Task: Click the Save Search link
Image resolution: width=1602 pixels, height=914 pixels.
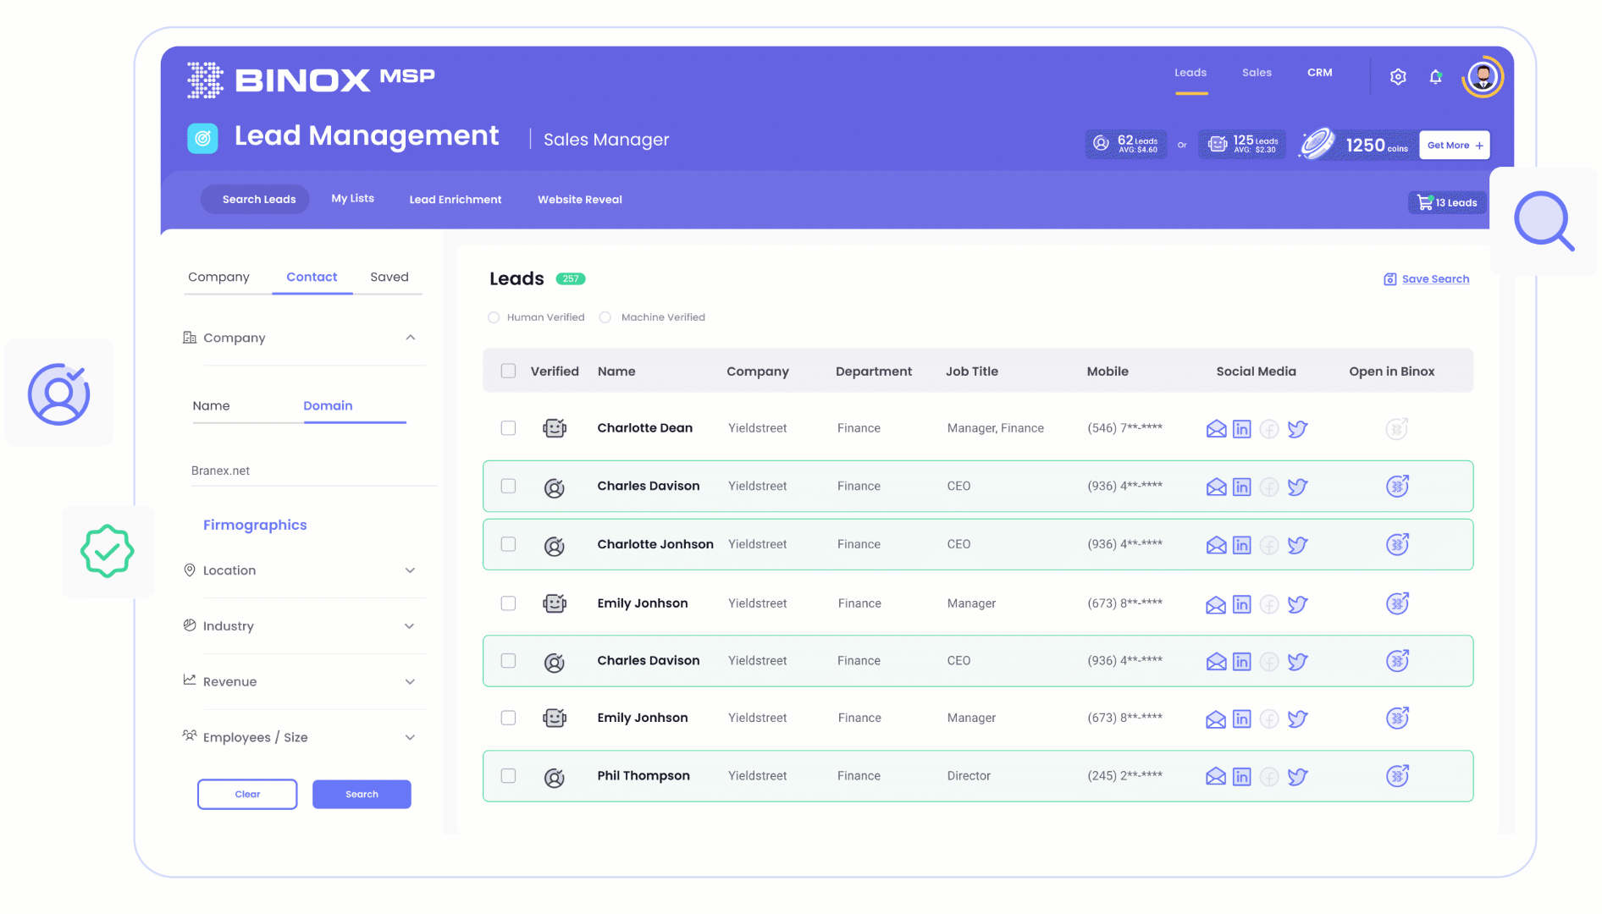Action: 1427,279
